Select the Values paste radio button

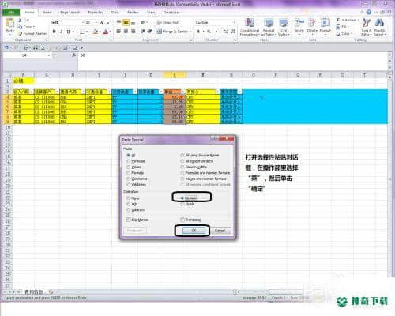coord(129,167)
